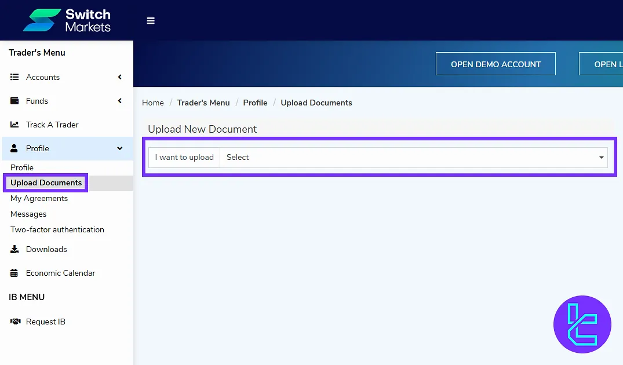Click 'Upload New Document' heading
This screenshot has width=623, height=365.
point(202,129)
